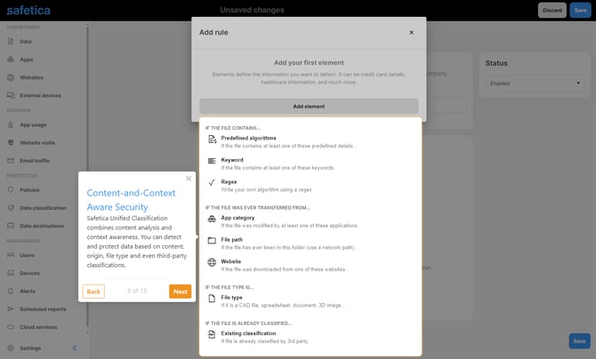Click the File path folder icon
This screenshot has height=359, width=596.
(211, 241)
